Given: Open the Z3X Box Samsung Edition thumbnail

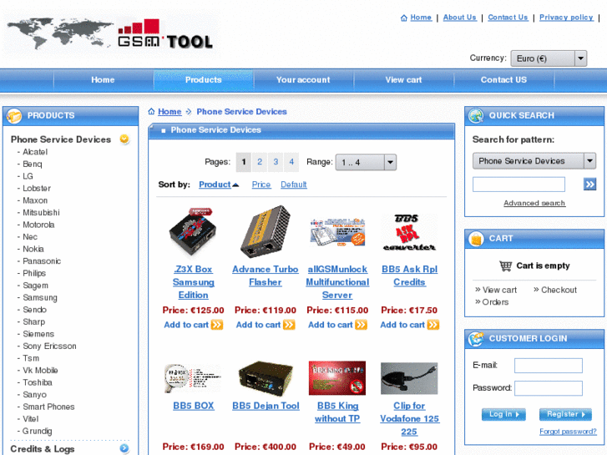Looking at the screenshot, I should [193, 231].
